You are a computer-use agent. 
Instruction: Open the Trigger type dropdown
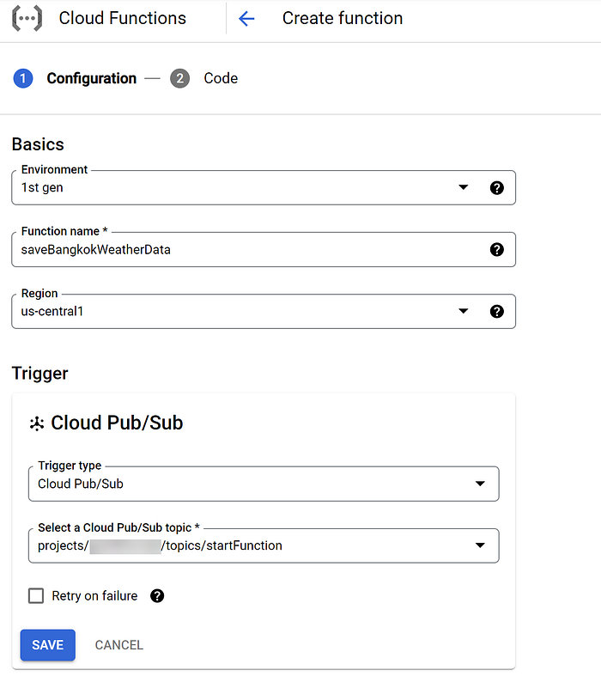[x=264, y=484]
